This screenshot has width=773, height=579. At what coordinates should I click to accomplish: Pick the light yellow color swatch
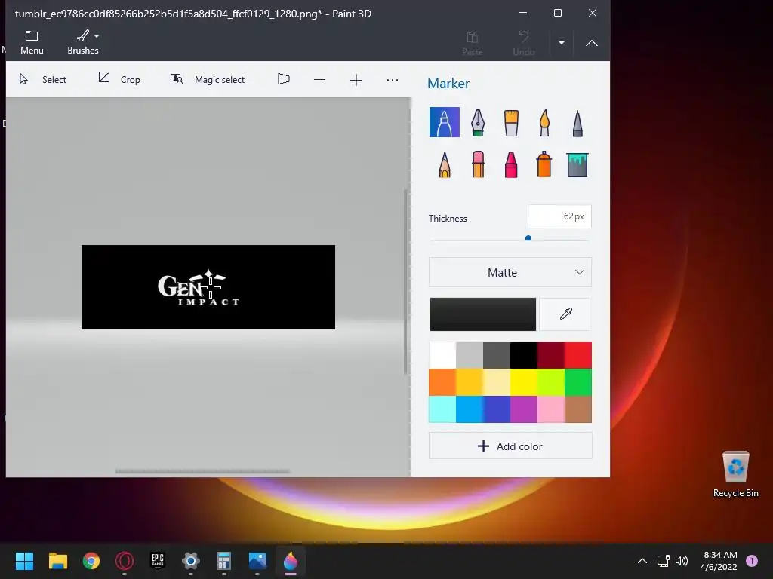click(497, 382)
